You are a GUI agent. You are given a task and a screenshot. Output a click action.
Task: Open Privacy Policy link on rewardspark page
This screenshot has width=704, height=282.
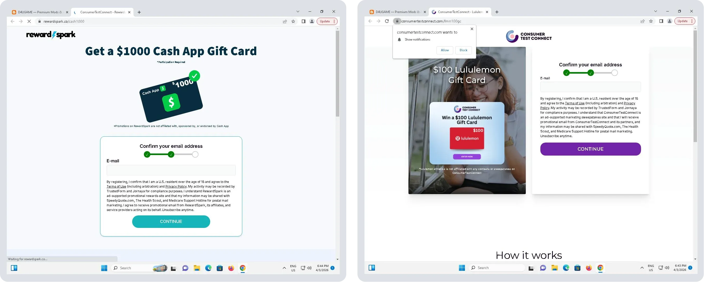176,187
